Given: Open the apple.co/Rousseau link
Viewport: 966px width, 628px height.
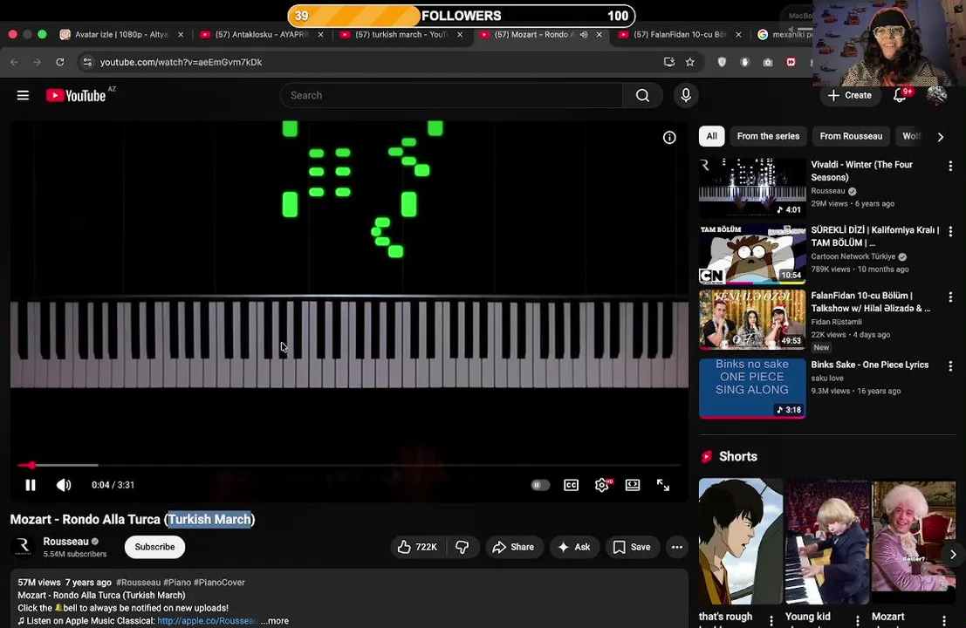Looking at the screenshot, I should pos(208,621).
